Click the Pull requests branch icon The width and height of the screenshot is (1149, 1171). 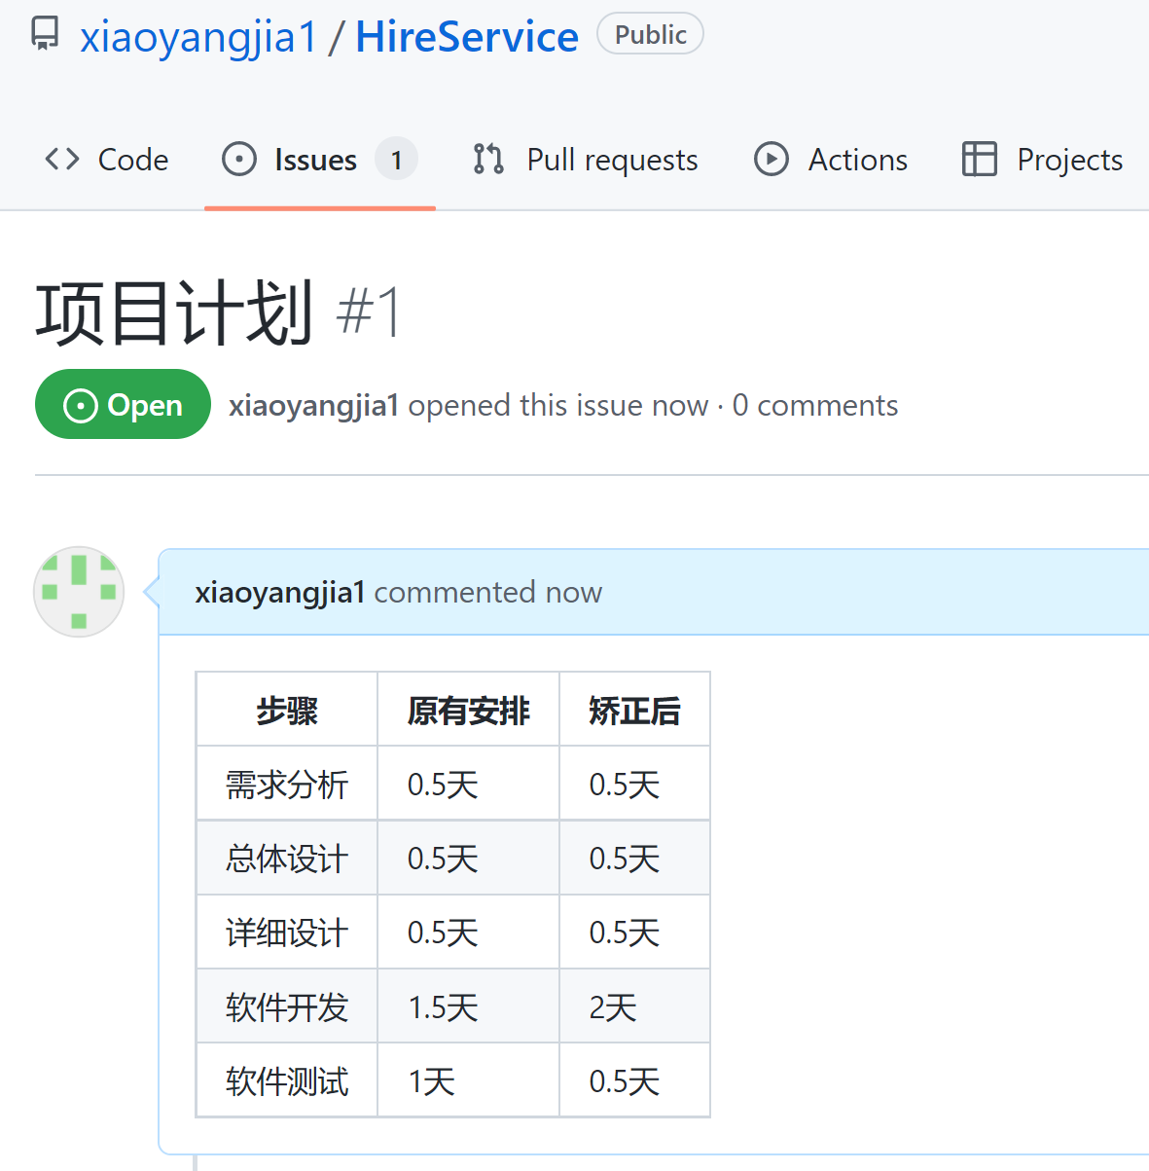pyautogui.click(x=488, y=159)
